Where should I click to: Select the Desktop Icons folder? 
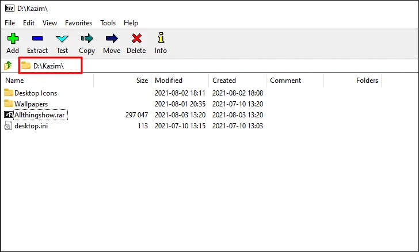tap(35, 93)
